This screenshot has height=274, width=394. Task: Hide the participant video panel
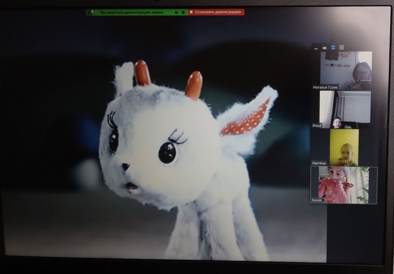[316, 48]
